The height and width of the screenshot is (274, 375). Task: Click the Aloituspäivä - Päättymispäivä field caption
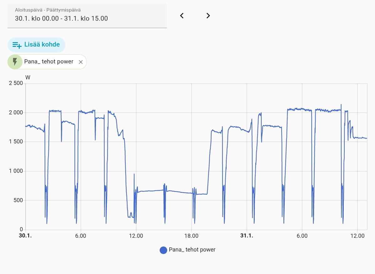point(48,10)
